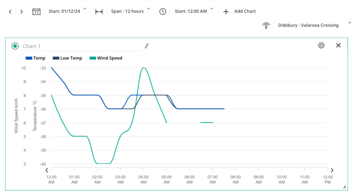
Task: Click the Add Chart button
Action: click(x=239, y=11)
